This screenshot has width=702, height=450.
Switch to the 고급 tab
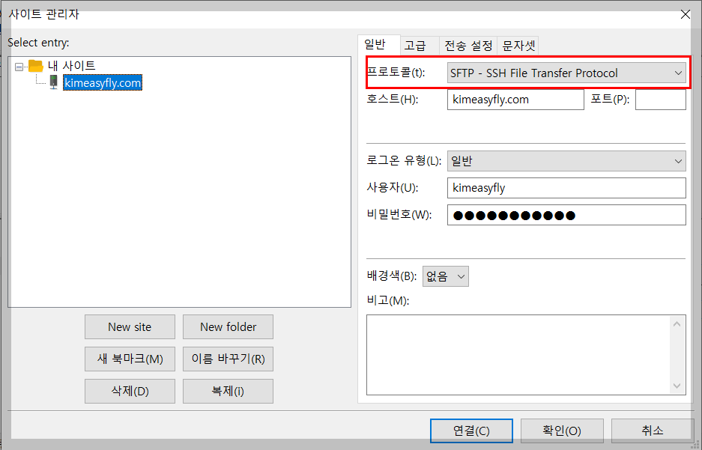pos(415,46)
